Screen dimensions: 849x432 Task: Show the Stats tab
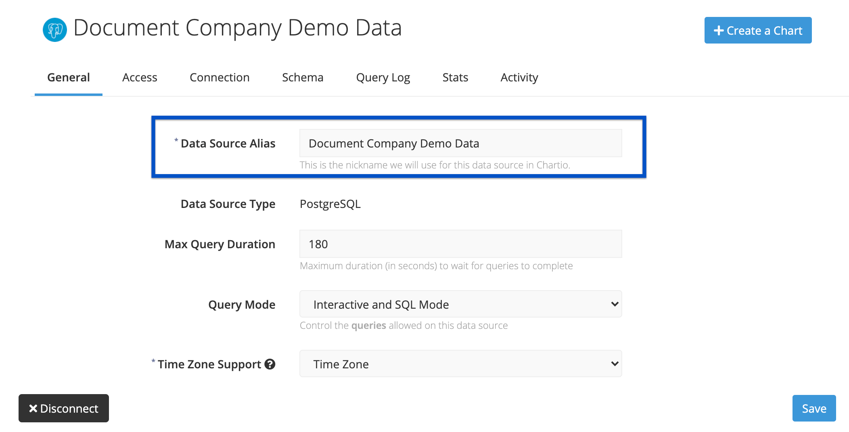(x=455, y=77)
